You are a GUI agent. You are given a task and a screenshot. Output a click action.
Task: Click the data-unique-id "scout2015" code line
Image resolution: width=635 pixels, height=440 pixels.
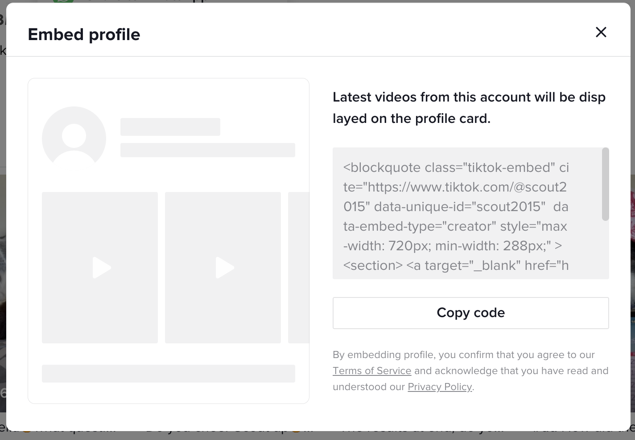coord(459,207)
